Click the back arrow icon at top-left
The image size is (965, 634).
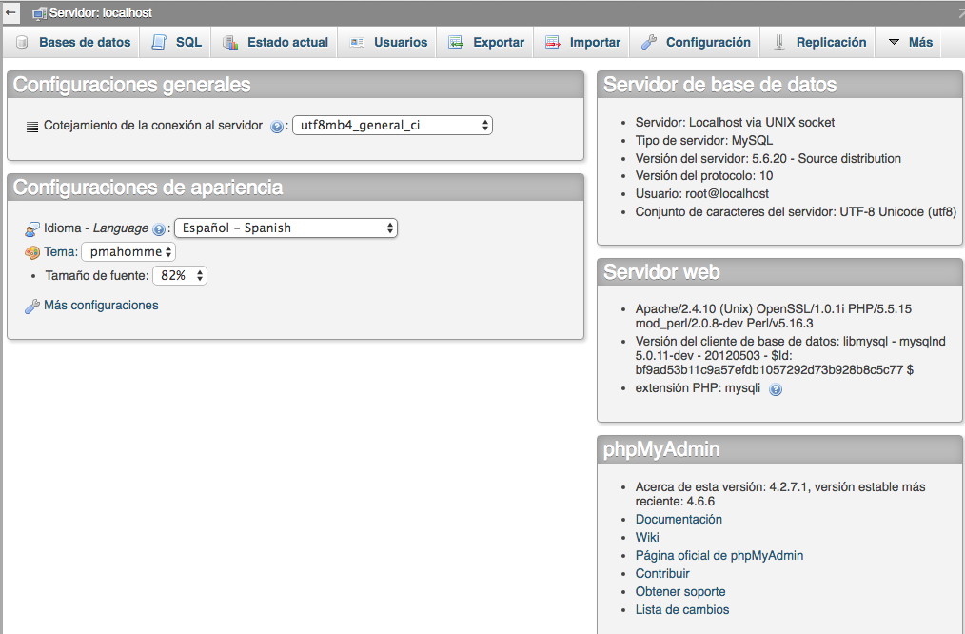pos(11,12)
